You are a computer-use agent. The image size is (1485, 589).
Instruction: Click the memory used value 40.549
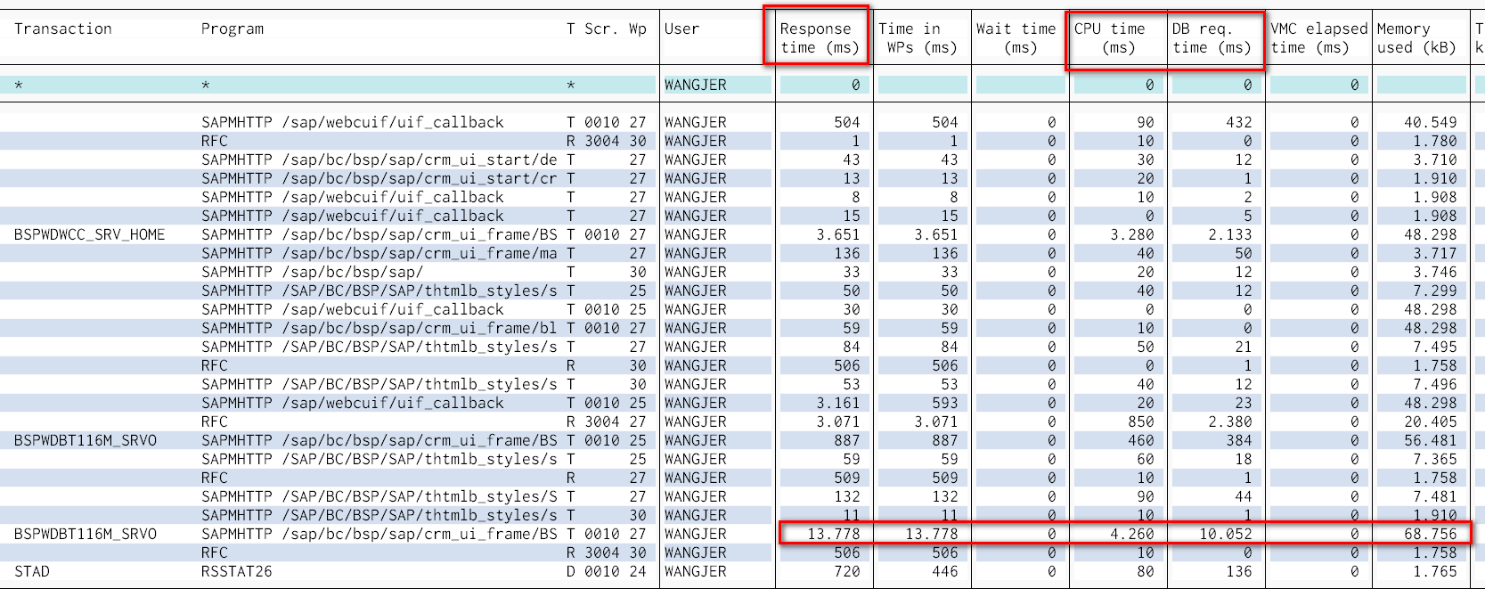(1431, 122)
